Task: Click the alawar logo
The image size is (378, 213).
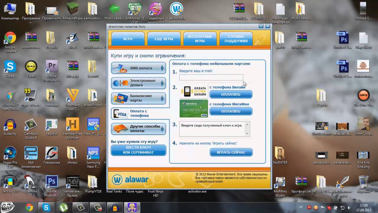Action: tap(130, 180)
